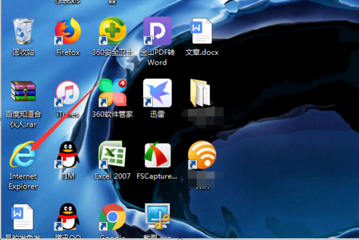Launch the iTunes shortcut
Viewport: 359px width, 240px height.
[68, 93]
